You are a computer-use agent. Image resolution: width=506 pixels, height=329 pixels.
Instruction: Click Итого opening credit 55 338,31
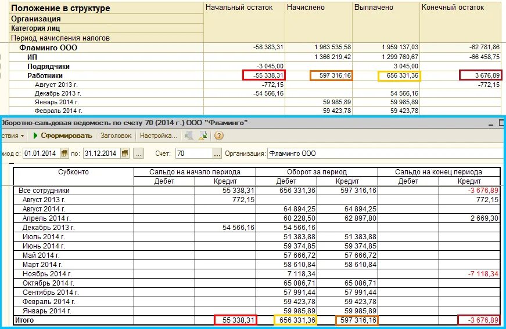[238, 320]
